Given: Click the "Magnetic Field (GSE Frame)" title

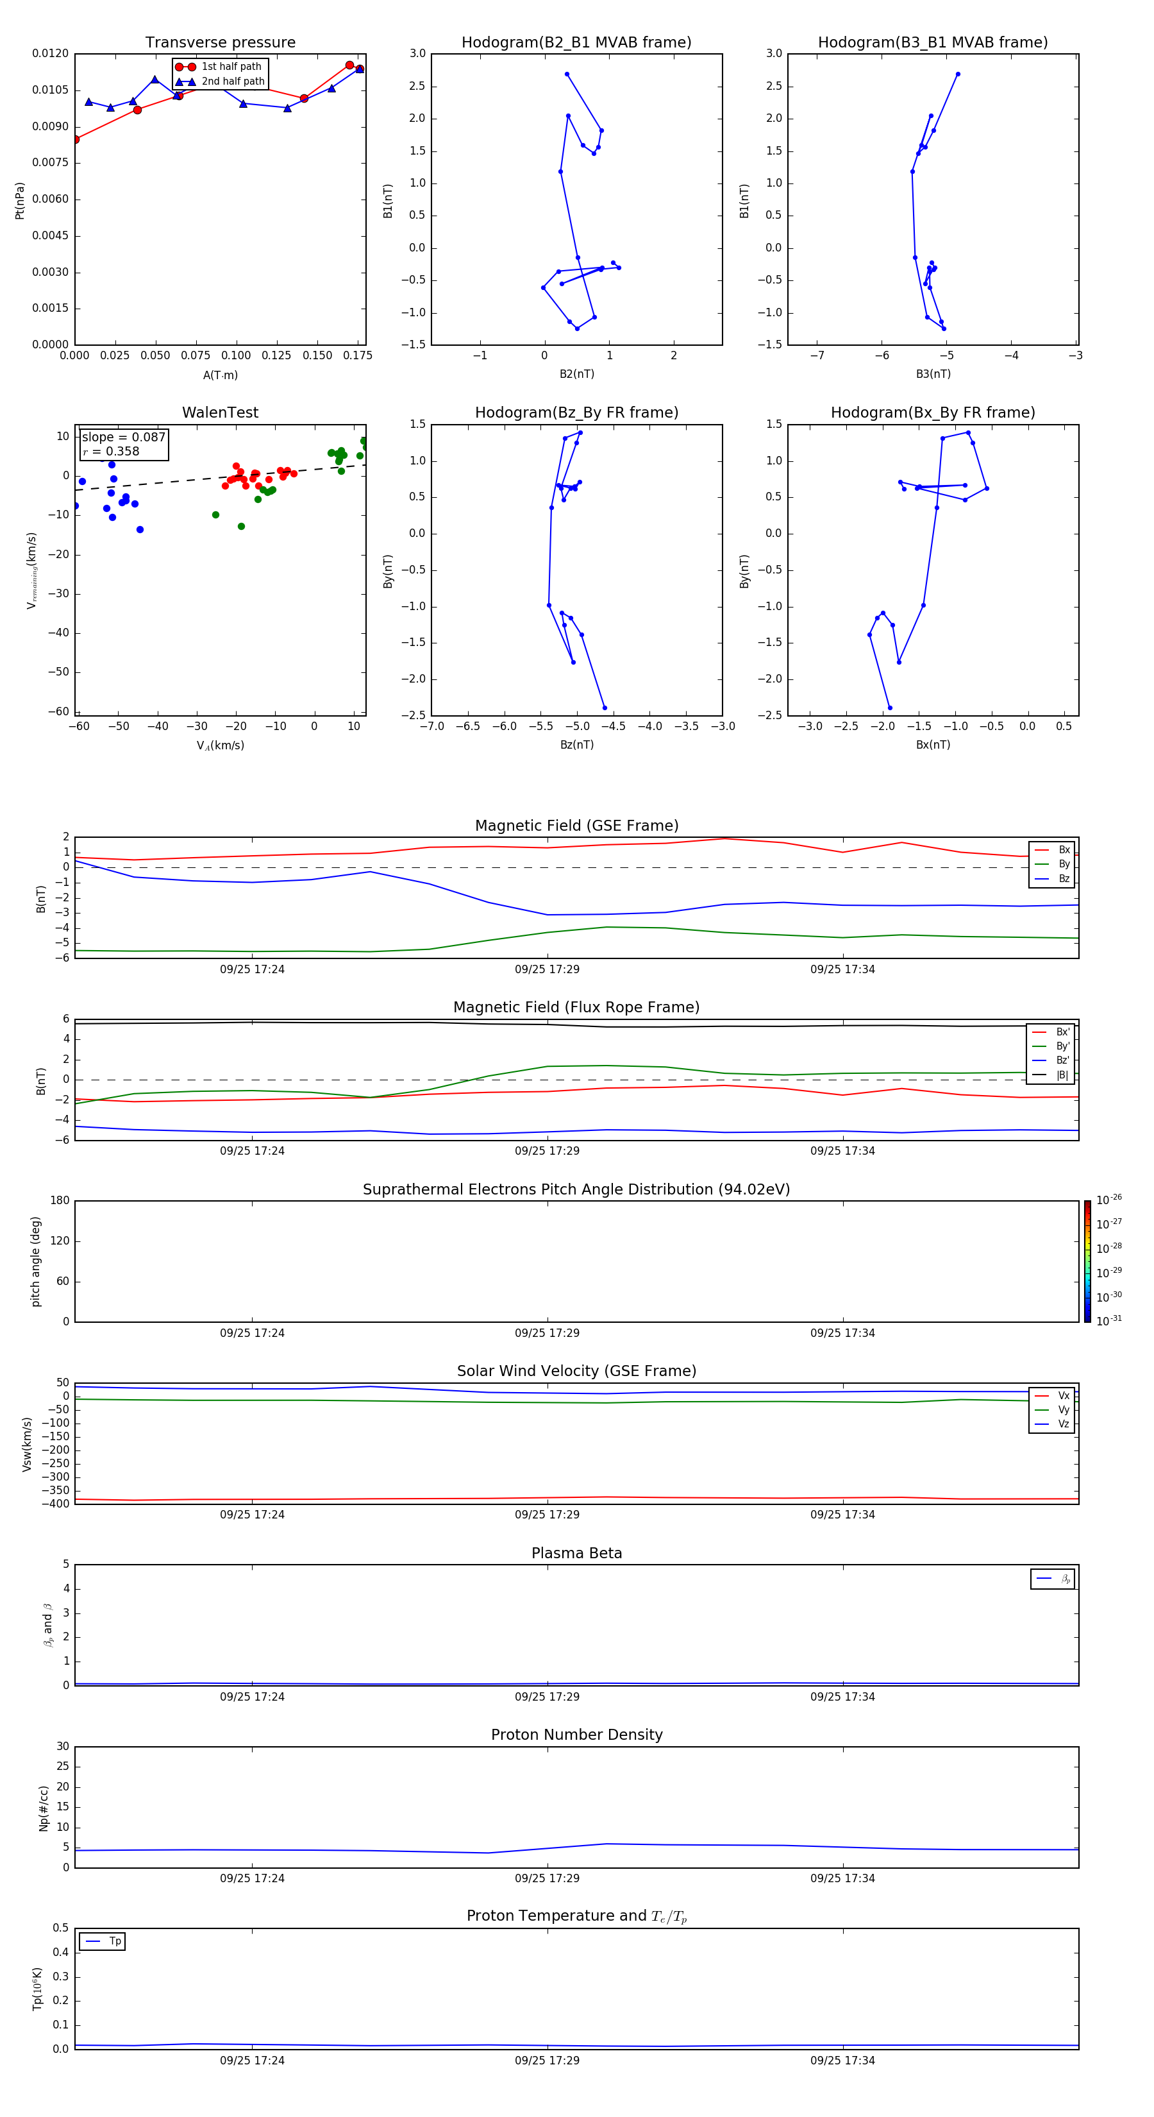Looking at the screenshot, I should (576, 826).
